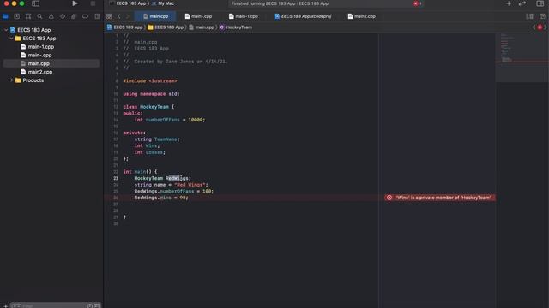
Task: Expand the Products folder
Action: 11,80
